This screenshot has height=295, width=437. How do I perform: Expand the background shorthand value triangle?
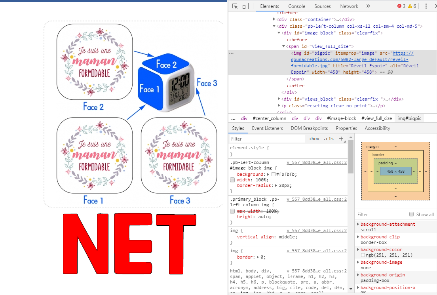coord(268,174)
